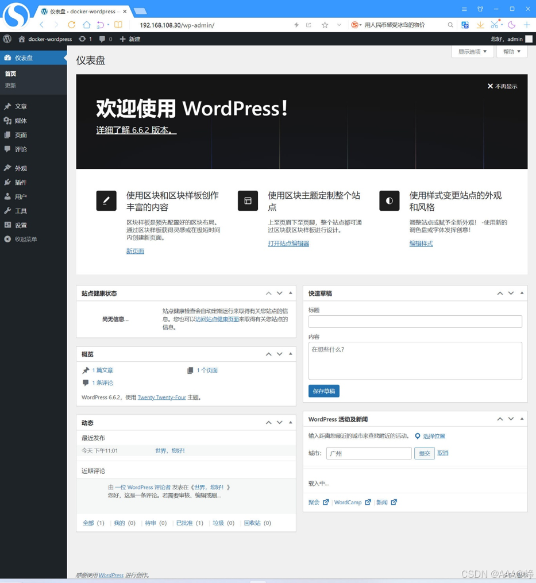Click the browser refresh icon
Image resolution: width=536 pixels, height=583 pixels.
(x=71, y=25)
